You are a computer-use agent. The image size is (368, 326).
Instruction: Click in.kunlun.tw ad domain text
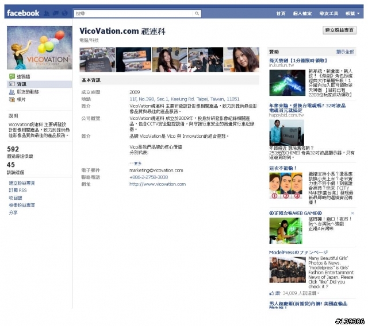click(x=281, y=65)
